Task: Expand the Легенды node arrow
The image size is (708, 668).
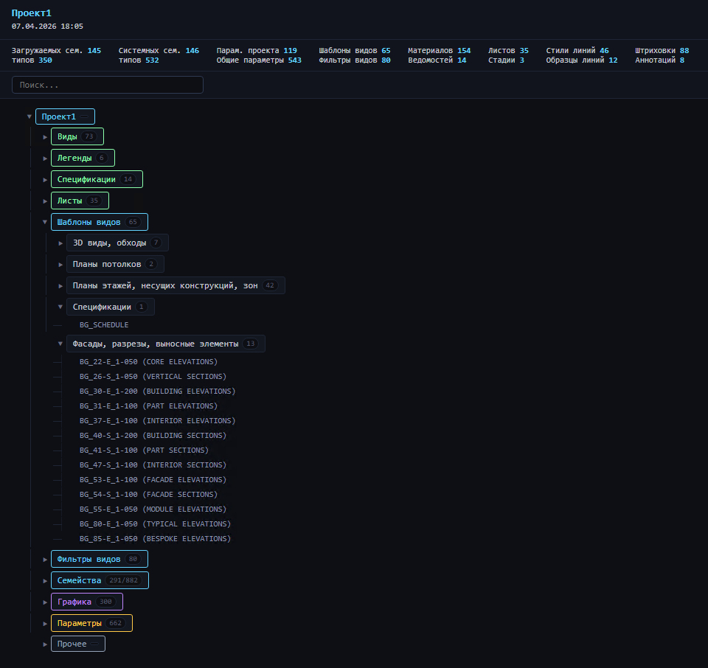Action: tap(45, 159)
